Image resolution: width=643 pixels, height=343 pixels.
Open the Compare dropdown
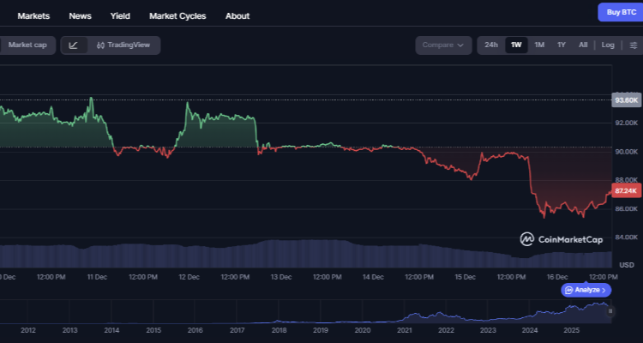pyautogui.click(x=443, y=45)
